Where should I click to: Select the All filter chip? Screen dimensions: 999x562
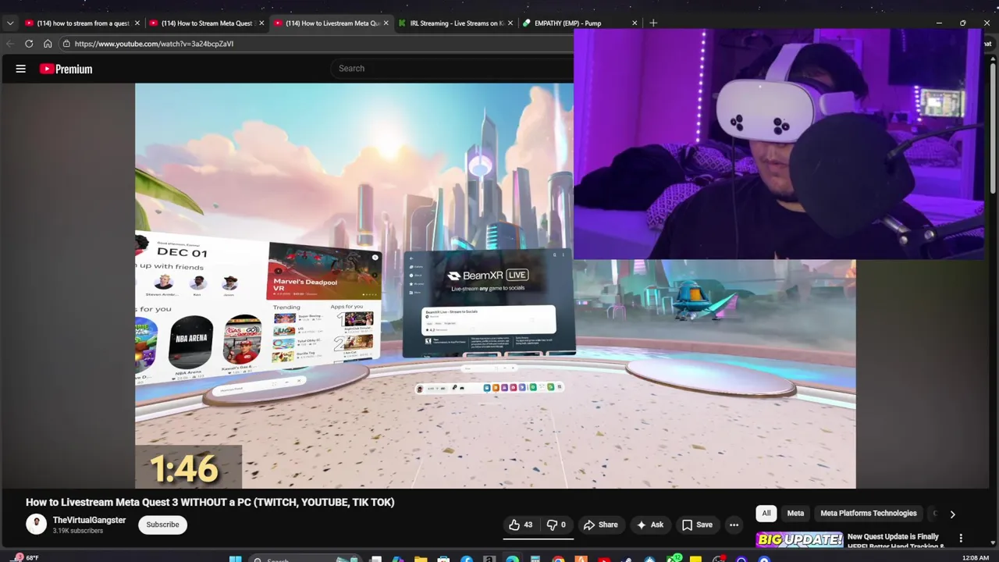click(766, 513)
